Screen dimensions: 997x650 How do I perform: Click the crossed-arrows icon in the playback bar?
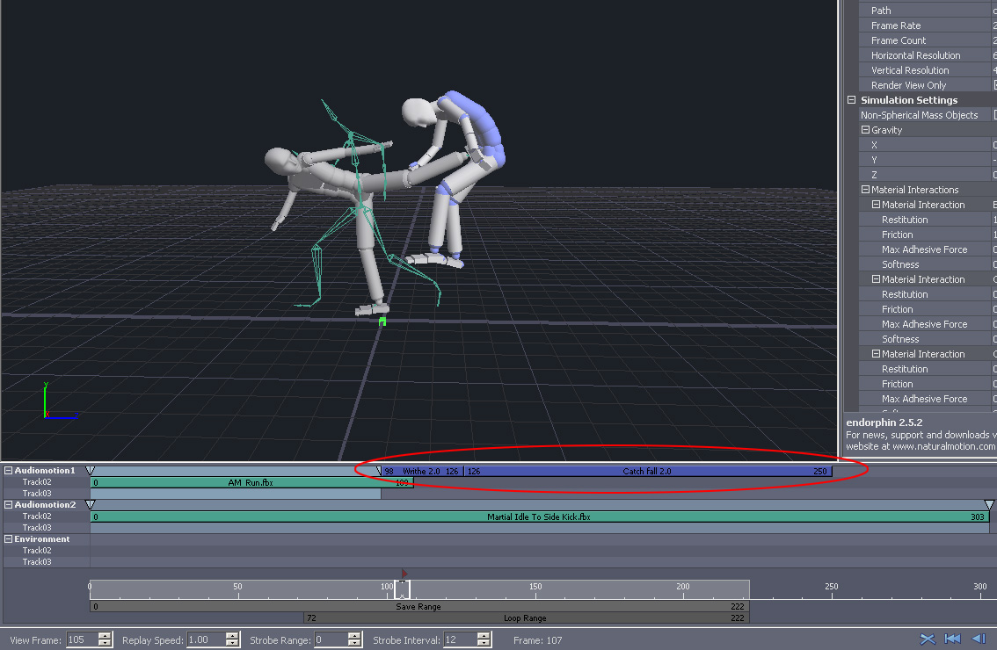click(928, 639)
